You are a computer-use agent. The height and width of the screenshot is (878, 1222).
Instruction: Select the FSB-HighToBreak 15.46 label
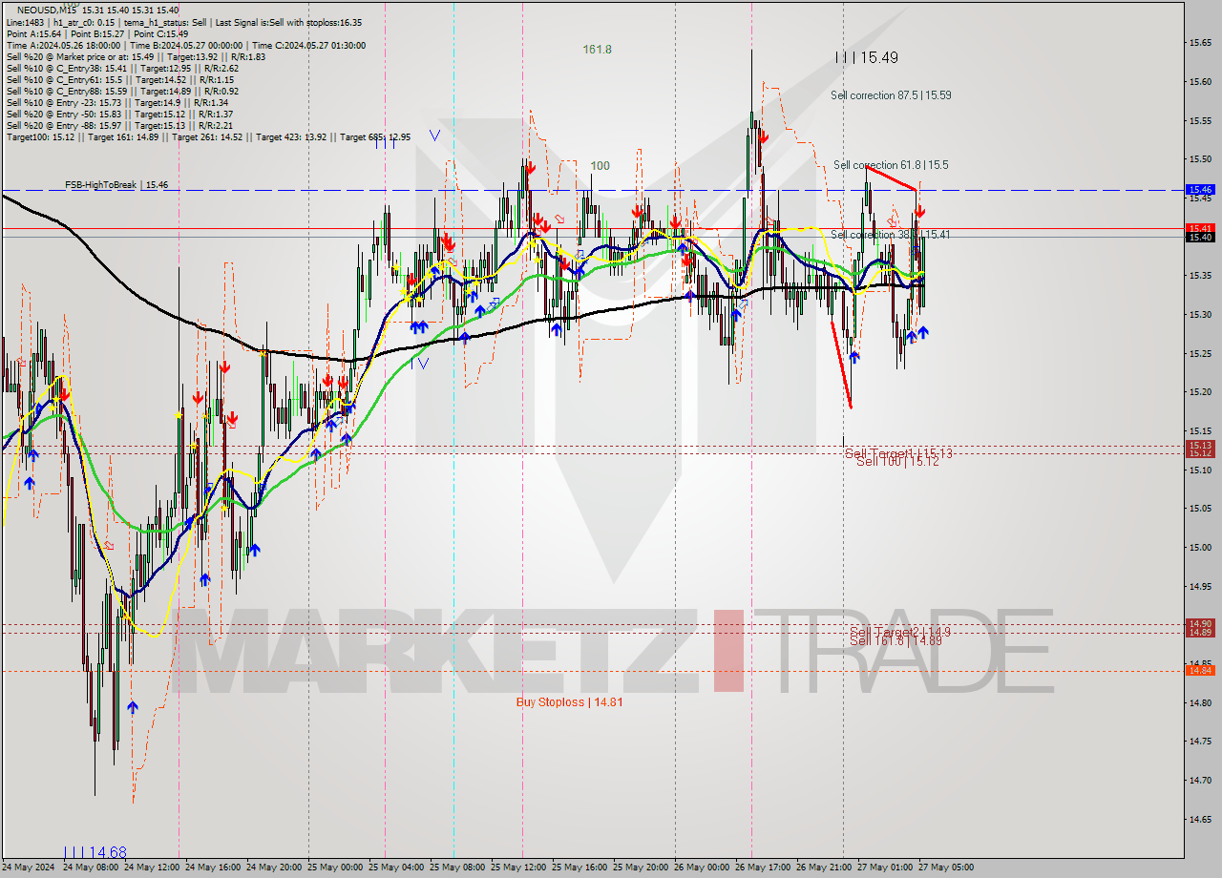point(116,184)
